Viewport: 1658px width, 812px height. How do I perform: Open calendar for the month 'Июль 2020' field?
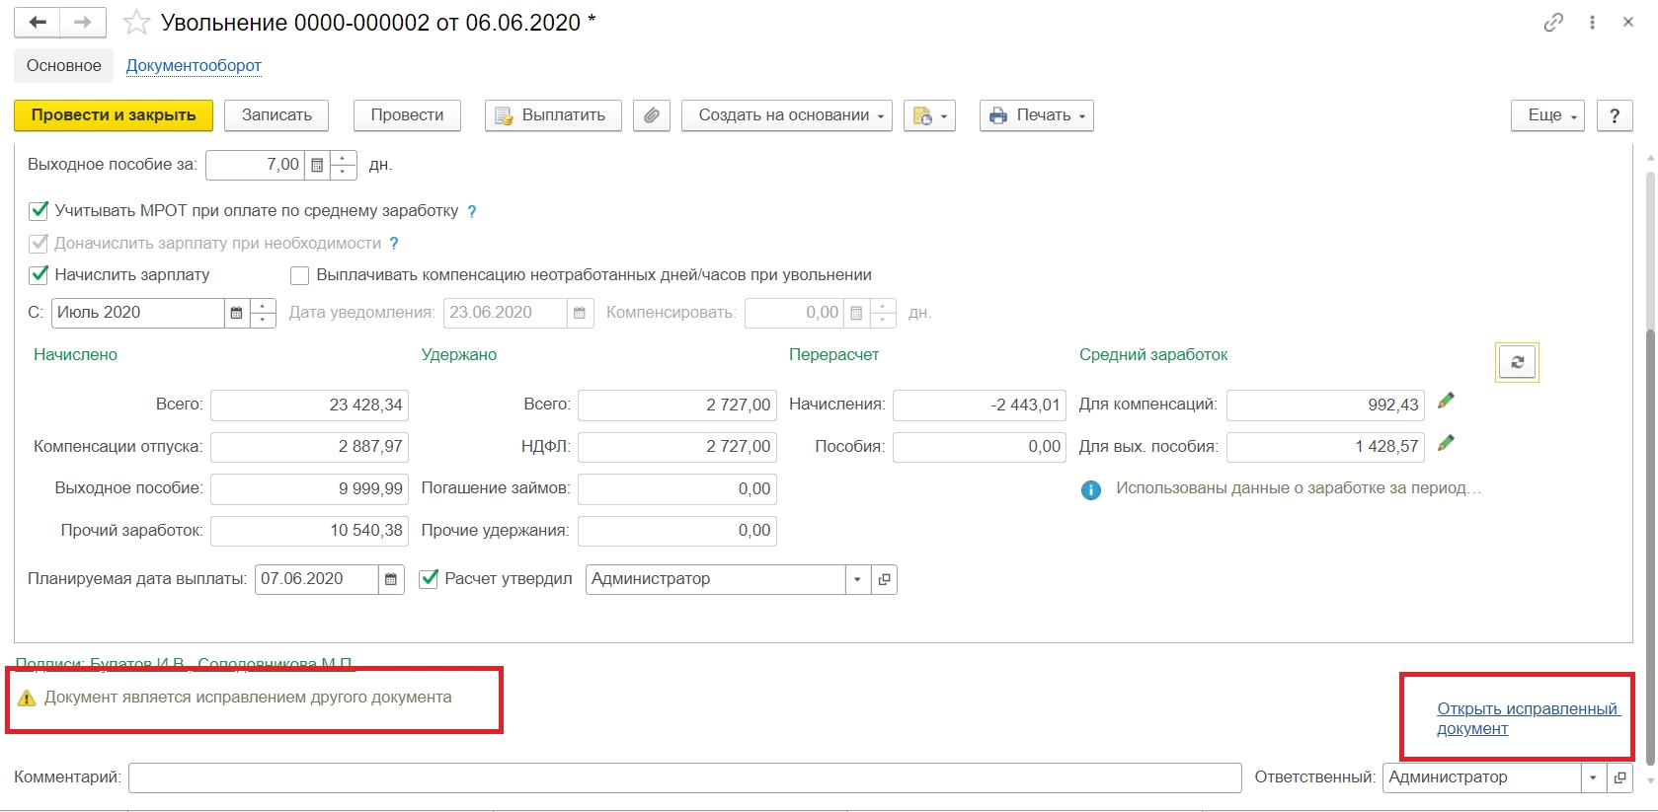(236, 313)
